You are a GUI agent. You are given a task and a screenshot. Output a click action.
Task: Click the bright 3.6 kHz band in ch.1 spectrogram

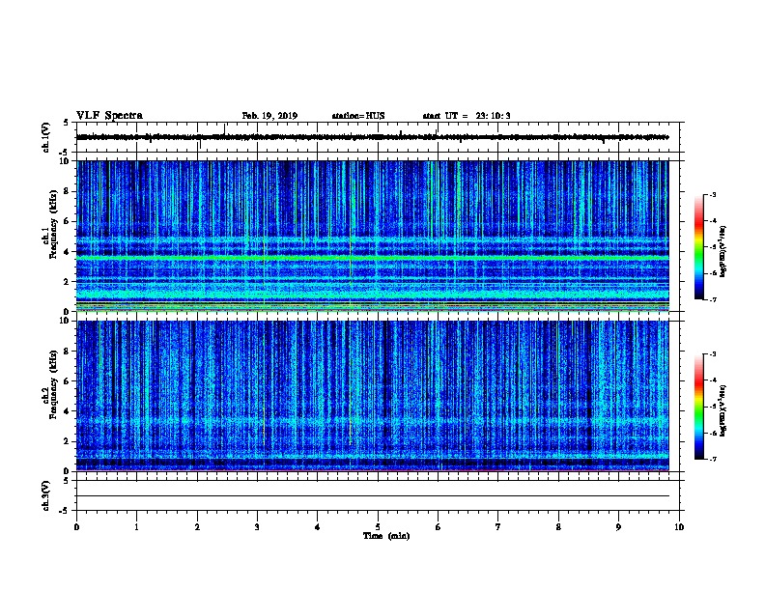[x=373, y=257]
